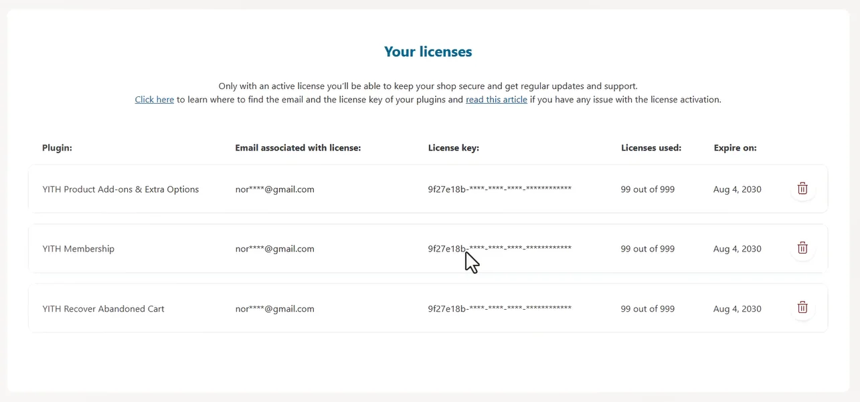The width and height of the screenshot is (860, 402).
Task: Remove YITH Recover Abandoned Cart license
Action: click(x=802, y=308)
